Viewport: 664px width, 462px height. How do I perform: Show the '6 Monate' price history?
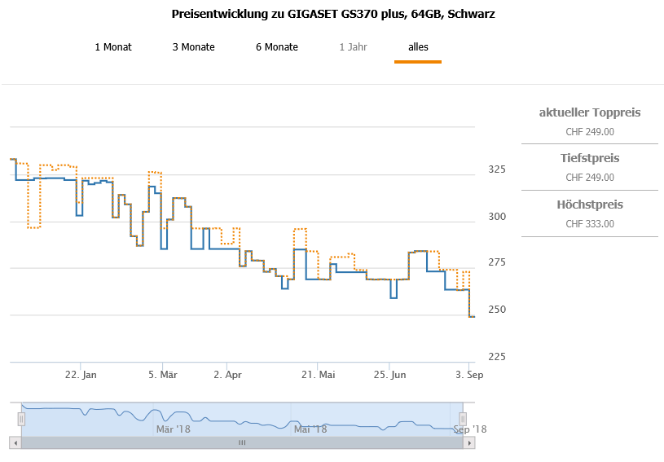(x=277, y=47)
